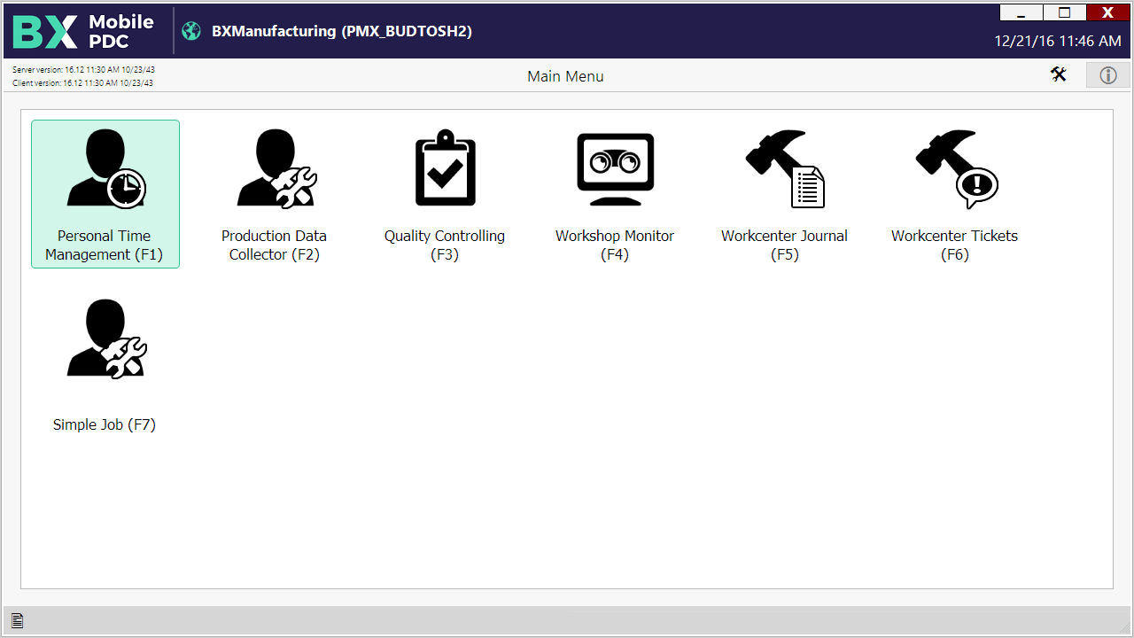Open Workcenter Journal hammer and document icon
The height and width of the screenshot is (638, 1134).
pos(785,169)
